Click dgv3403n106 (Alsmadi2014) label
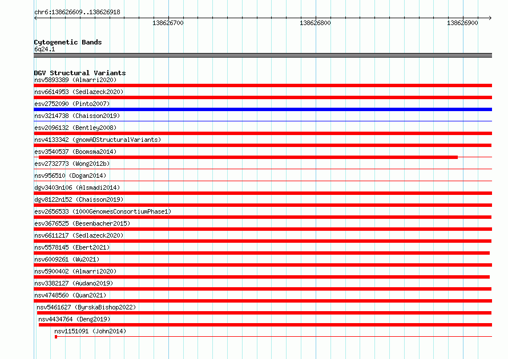The image size is (508, 359). point(77,187)
